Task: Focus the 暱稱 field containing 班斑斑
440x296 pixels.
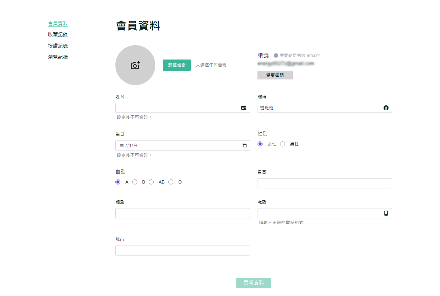Action: click(325, 108)
